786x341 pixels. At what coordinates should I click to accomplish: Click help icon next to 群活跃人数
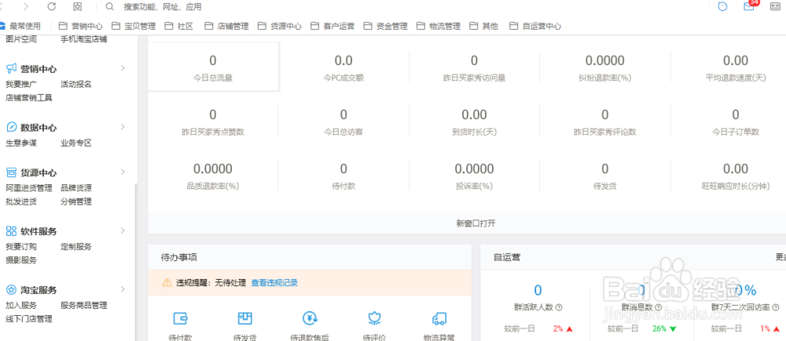click(x=559, y=307)
